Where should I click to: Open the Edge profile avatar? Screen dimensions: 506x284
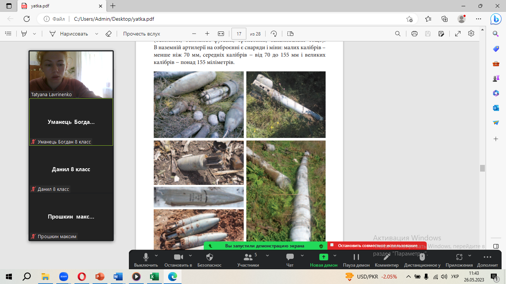(462, 19)
